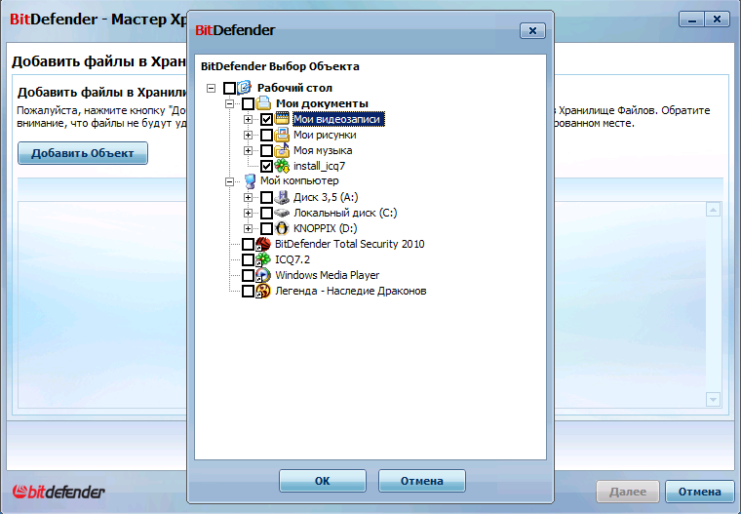Click the Windows Media Player icon
The height and width of the screenshot is (514, 741).
(263, 275)
